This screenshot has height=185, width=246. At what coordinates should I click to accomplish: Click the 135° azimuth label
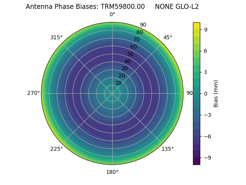tap(168, 149)
